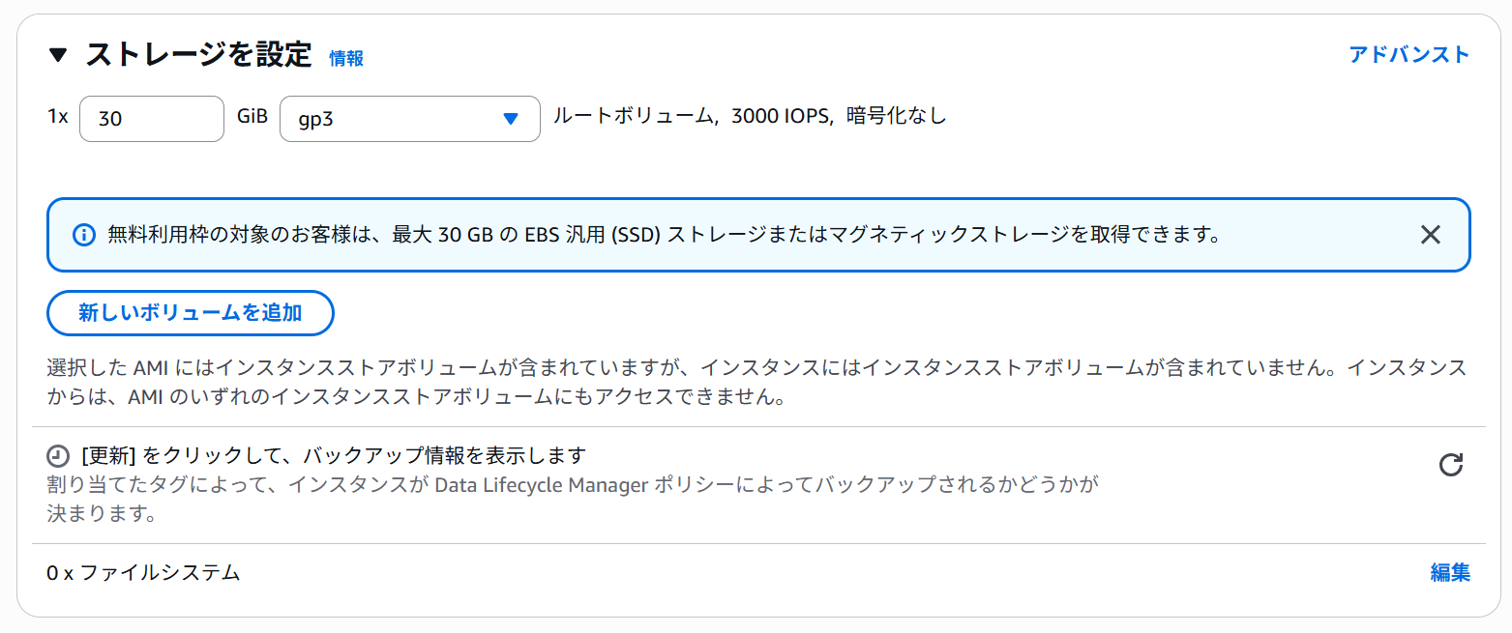1512x633 pixels.
Task: Click 編集 to edit file systems
Action: tap(1449, 573)
